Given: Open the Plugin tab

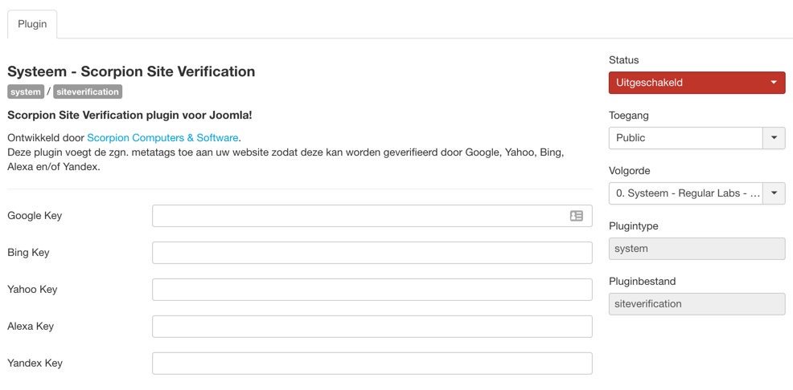Looking at the screenshot, I should point(32,24).
